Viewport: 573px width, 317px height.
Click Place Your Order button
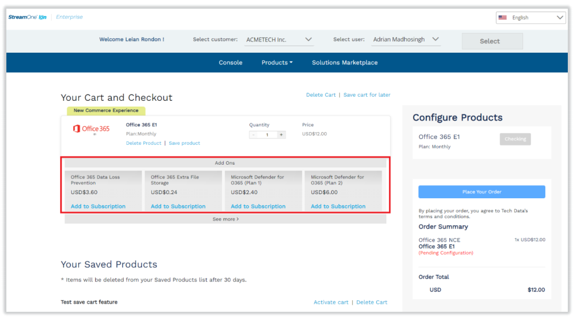(481, 192)
